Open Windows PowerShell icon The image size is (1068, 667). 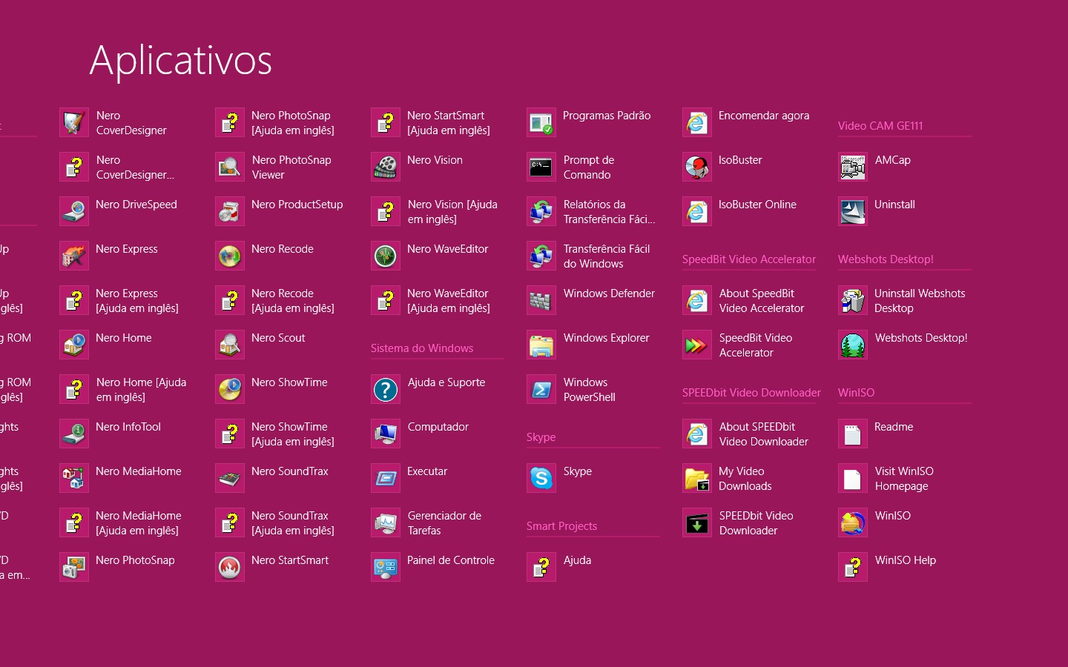(x=541, y=390)
